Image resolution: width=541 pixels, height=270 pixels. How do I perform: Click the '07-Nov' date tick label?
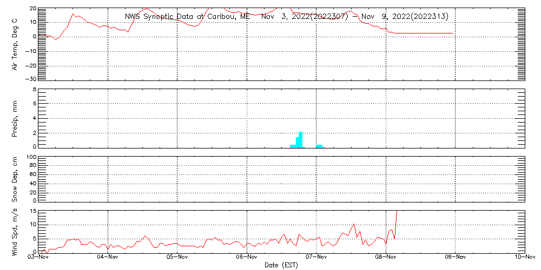click(x=316, y=257)
